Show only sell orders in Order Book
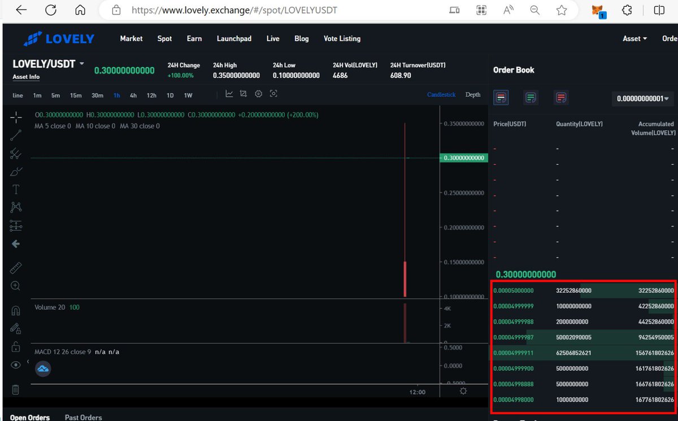The width and height of the screenshot is (678, 421). (x=561, y=97)
